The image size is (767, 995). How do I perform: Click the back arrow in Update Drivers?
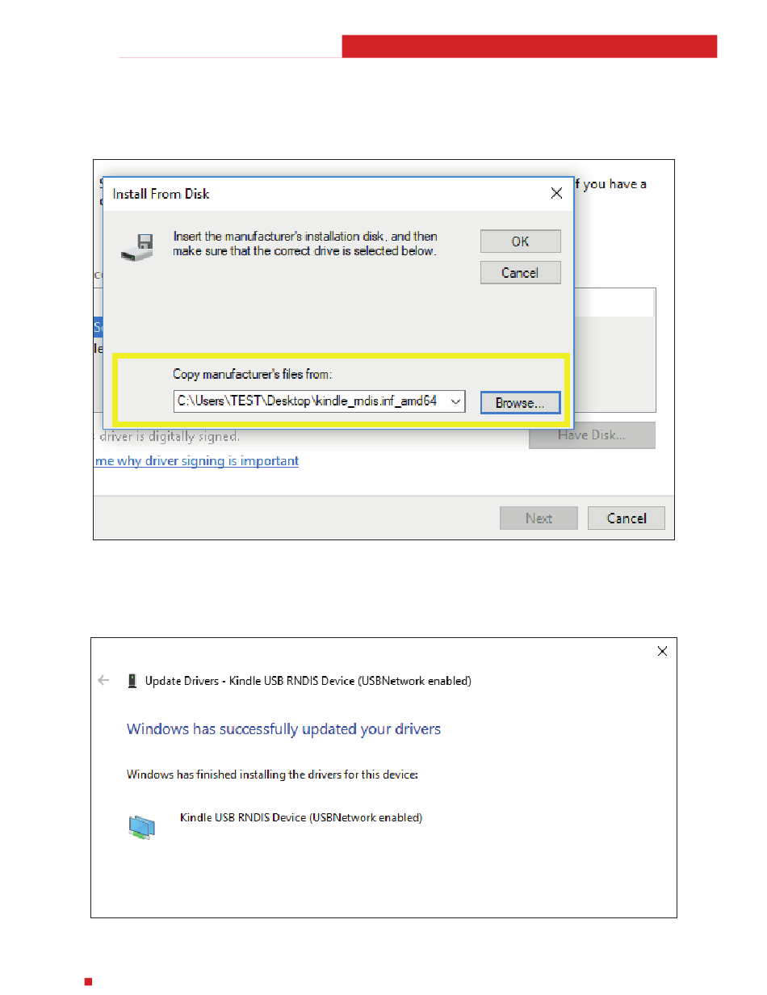point(103,680)
